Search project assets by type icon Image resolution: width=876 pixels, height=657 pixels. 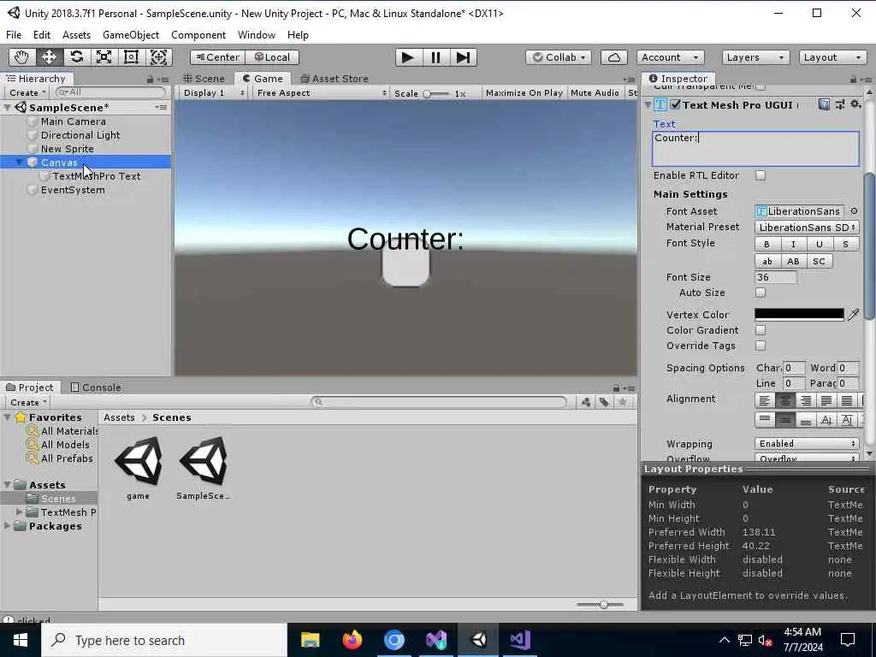585,402
